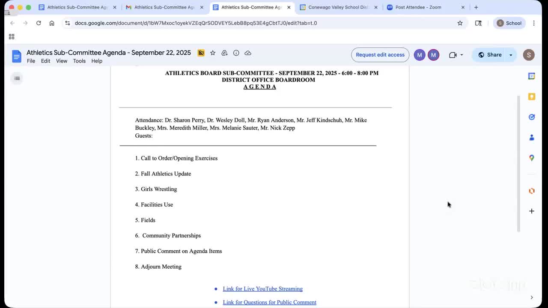Open a new browser tab

[476, 7]
